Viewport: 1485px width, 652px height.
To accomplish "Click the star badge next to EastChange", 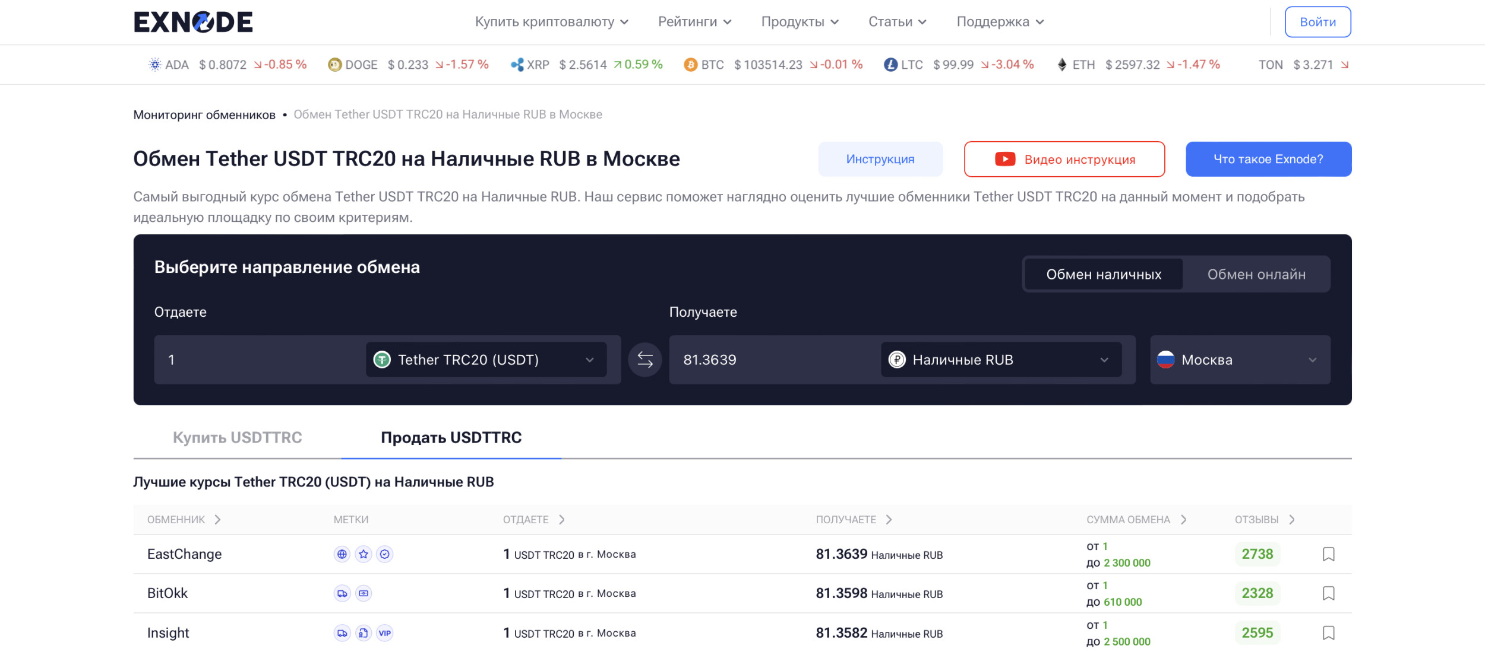I will (364, 554).
